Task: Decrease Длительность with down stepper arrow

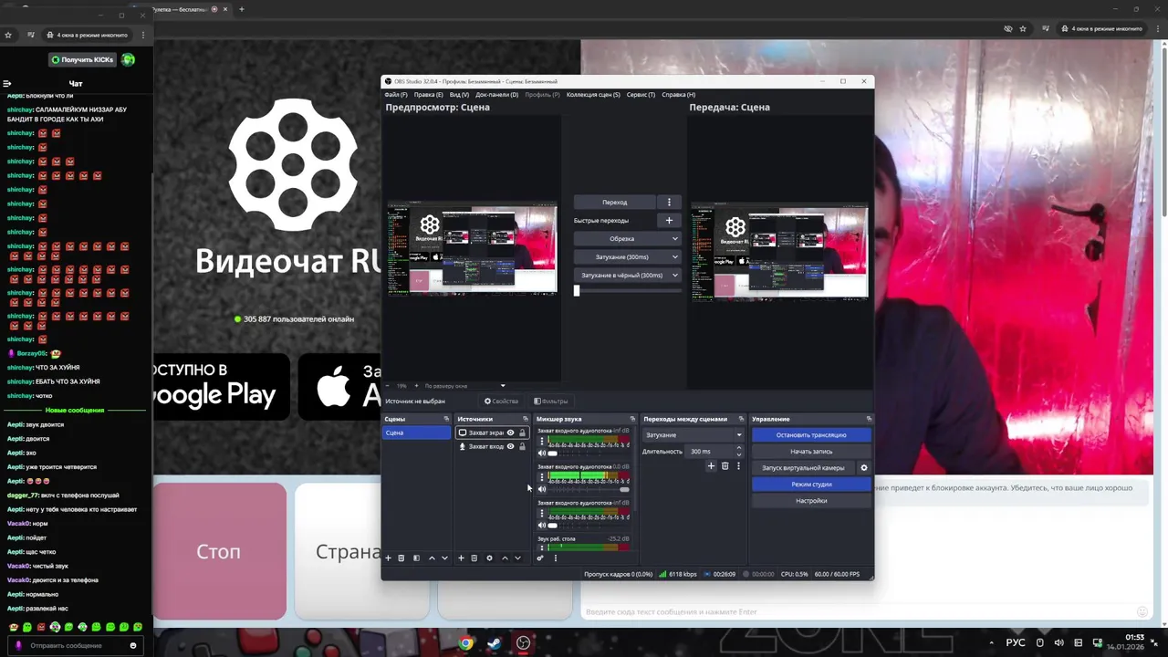Action: (739, 454)
